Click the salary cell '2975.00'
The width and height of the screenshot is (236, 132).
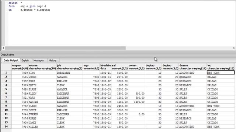(120, 77)
